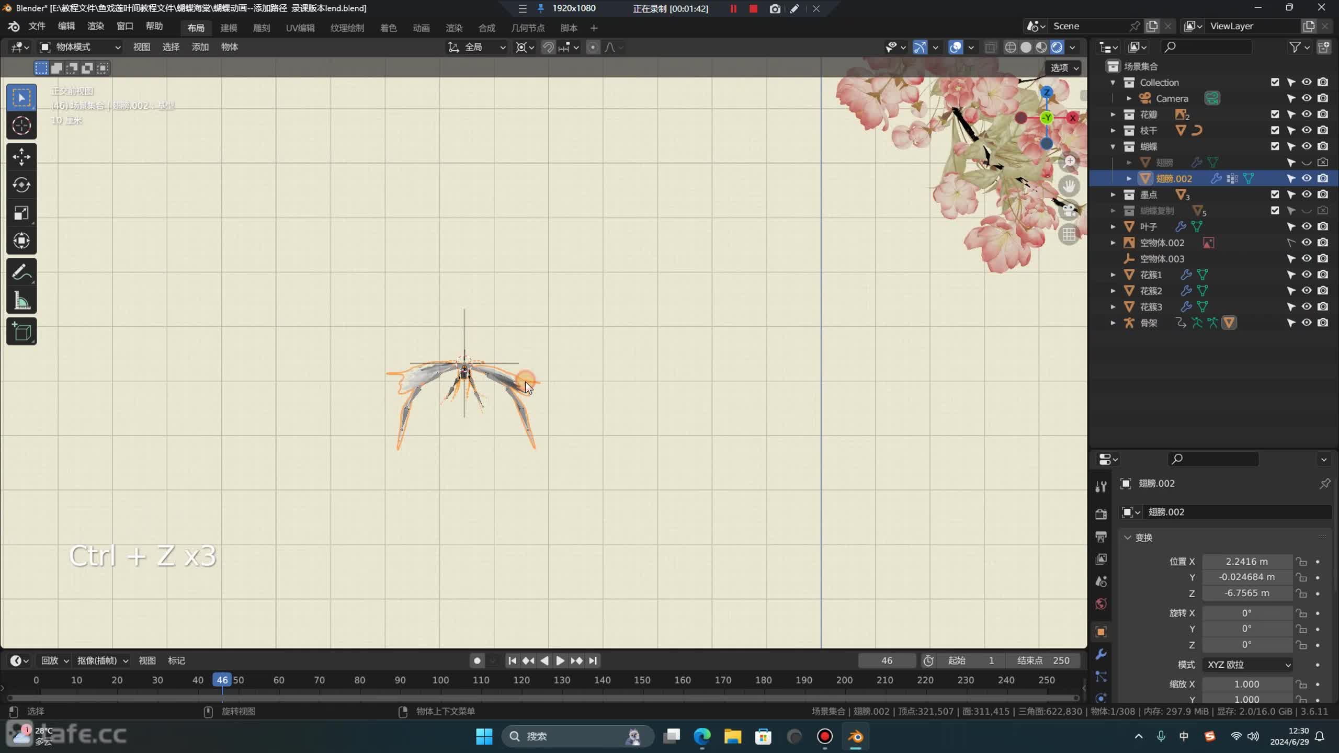Click the 缩放 X value field

tap(1247, 684)
